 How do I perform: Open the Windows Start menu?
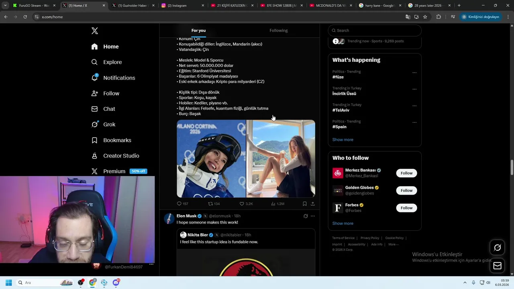click(8, 283)
